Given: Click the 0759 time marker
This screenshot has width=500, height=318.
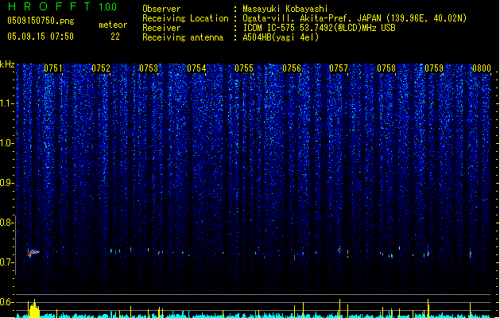Looking at the screenshot, I should (434, 68).
